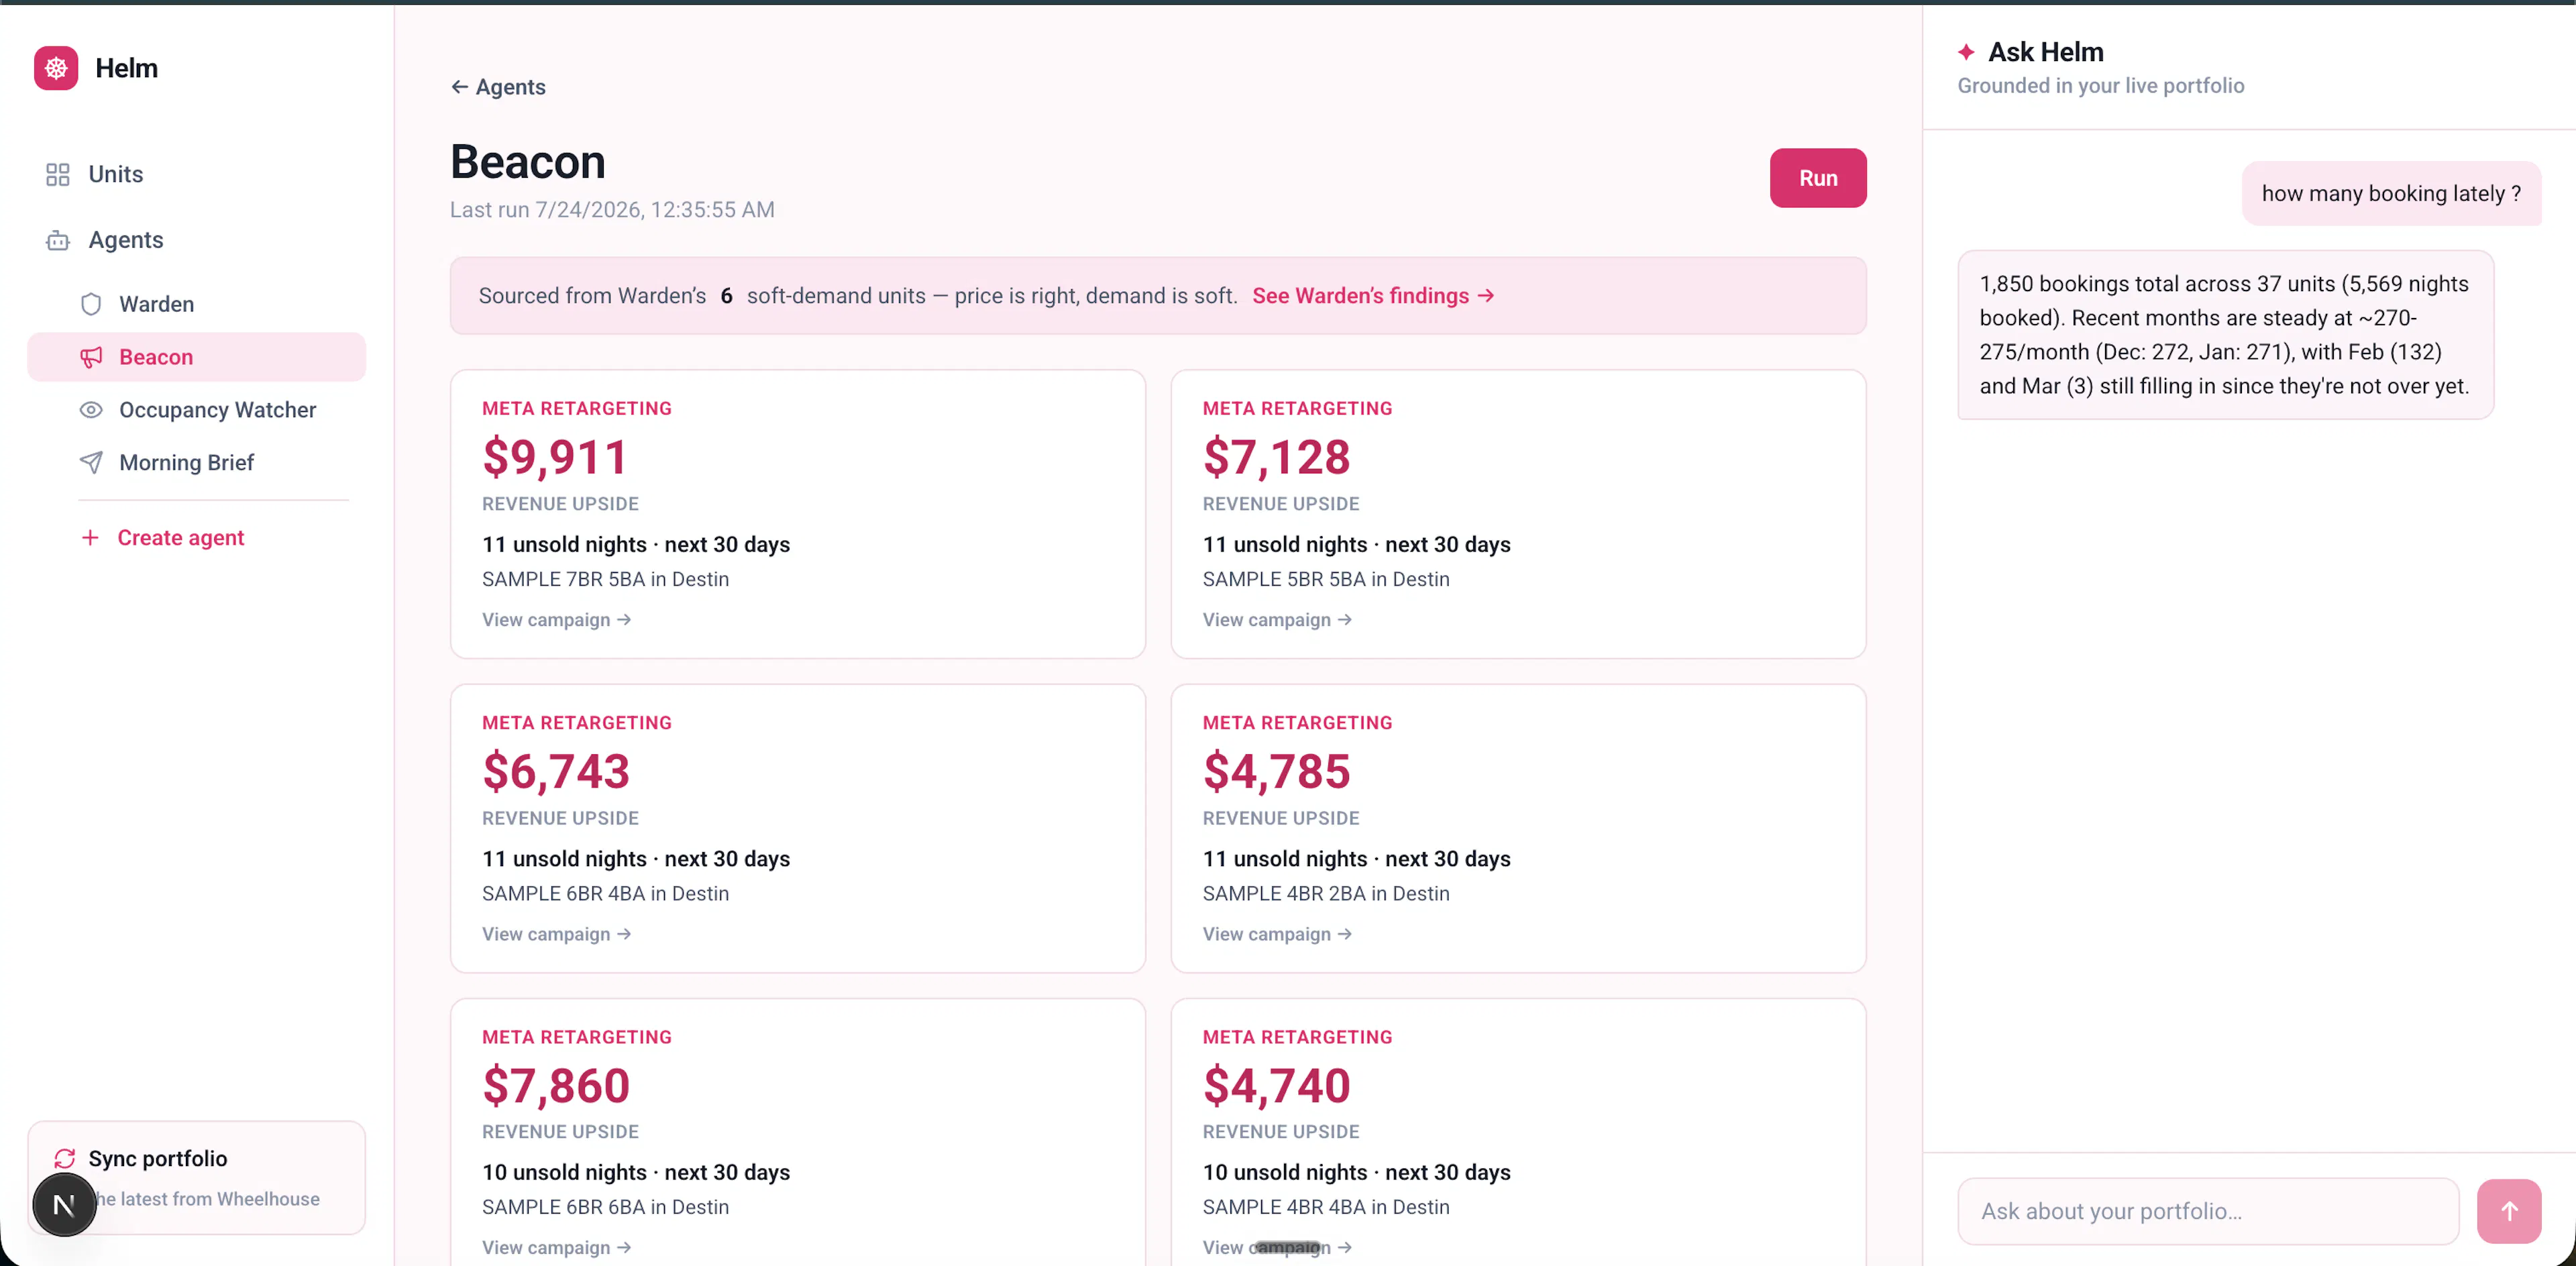Click the Beacon megaphone icon
Screen dimensions: 2576x1266
(91, 357)
